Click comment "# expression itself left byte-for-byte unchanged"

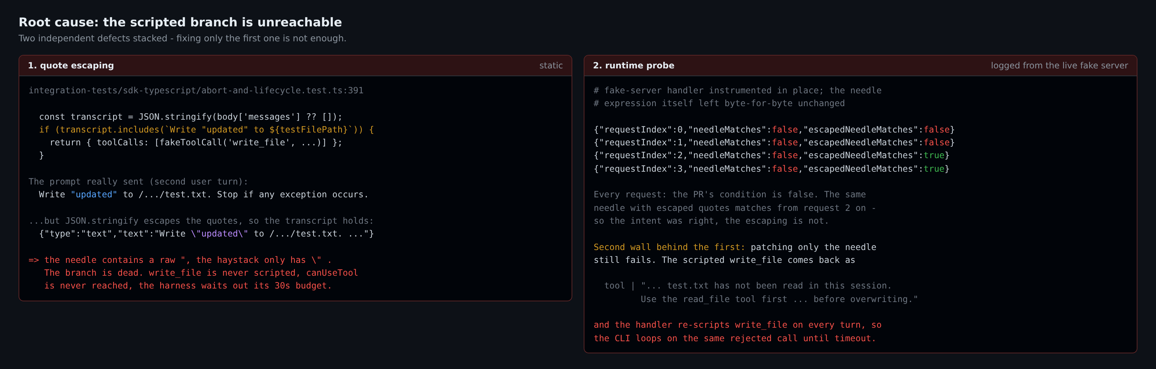pyautogui.click(x=719, y=103)
